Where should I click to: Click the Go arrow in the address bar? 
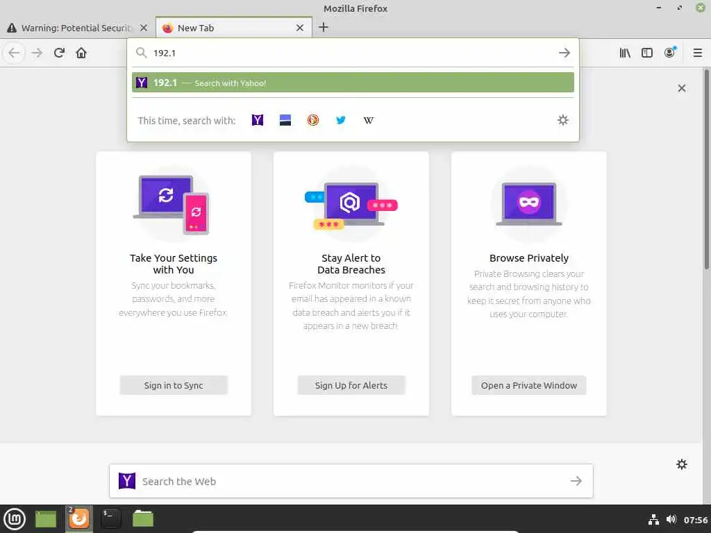click(564, 53)
